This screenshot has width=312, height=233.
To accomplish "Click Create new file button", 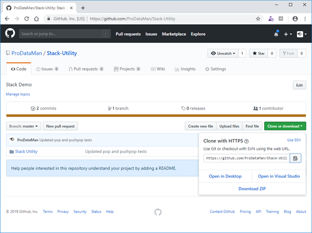I will point(201,126).
